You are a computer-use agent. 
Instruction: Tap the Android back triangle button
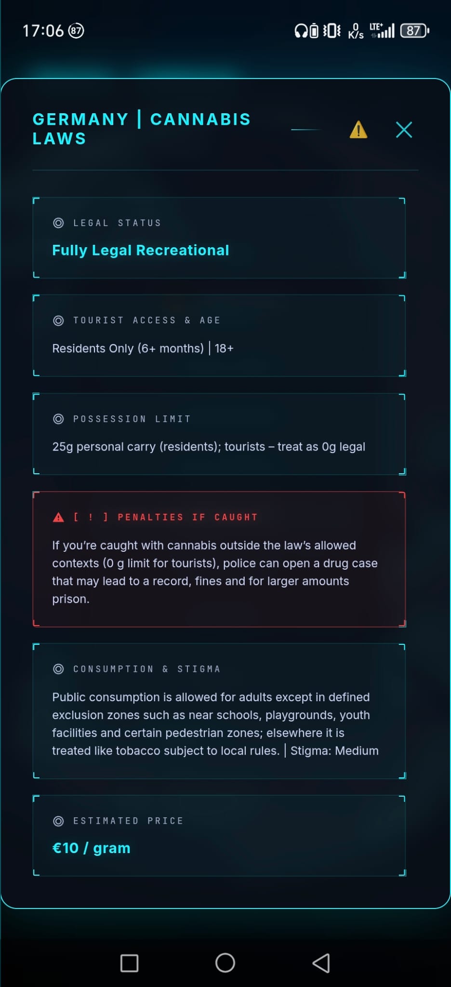[321, 963]
